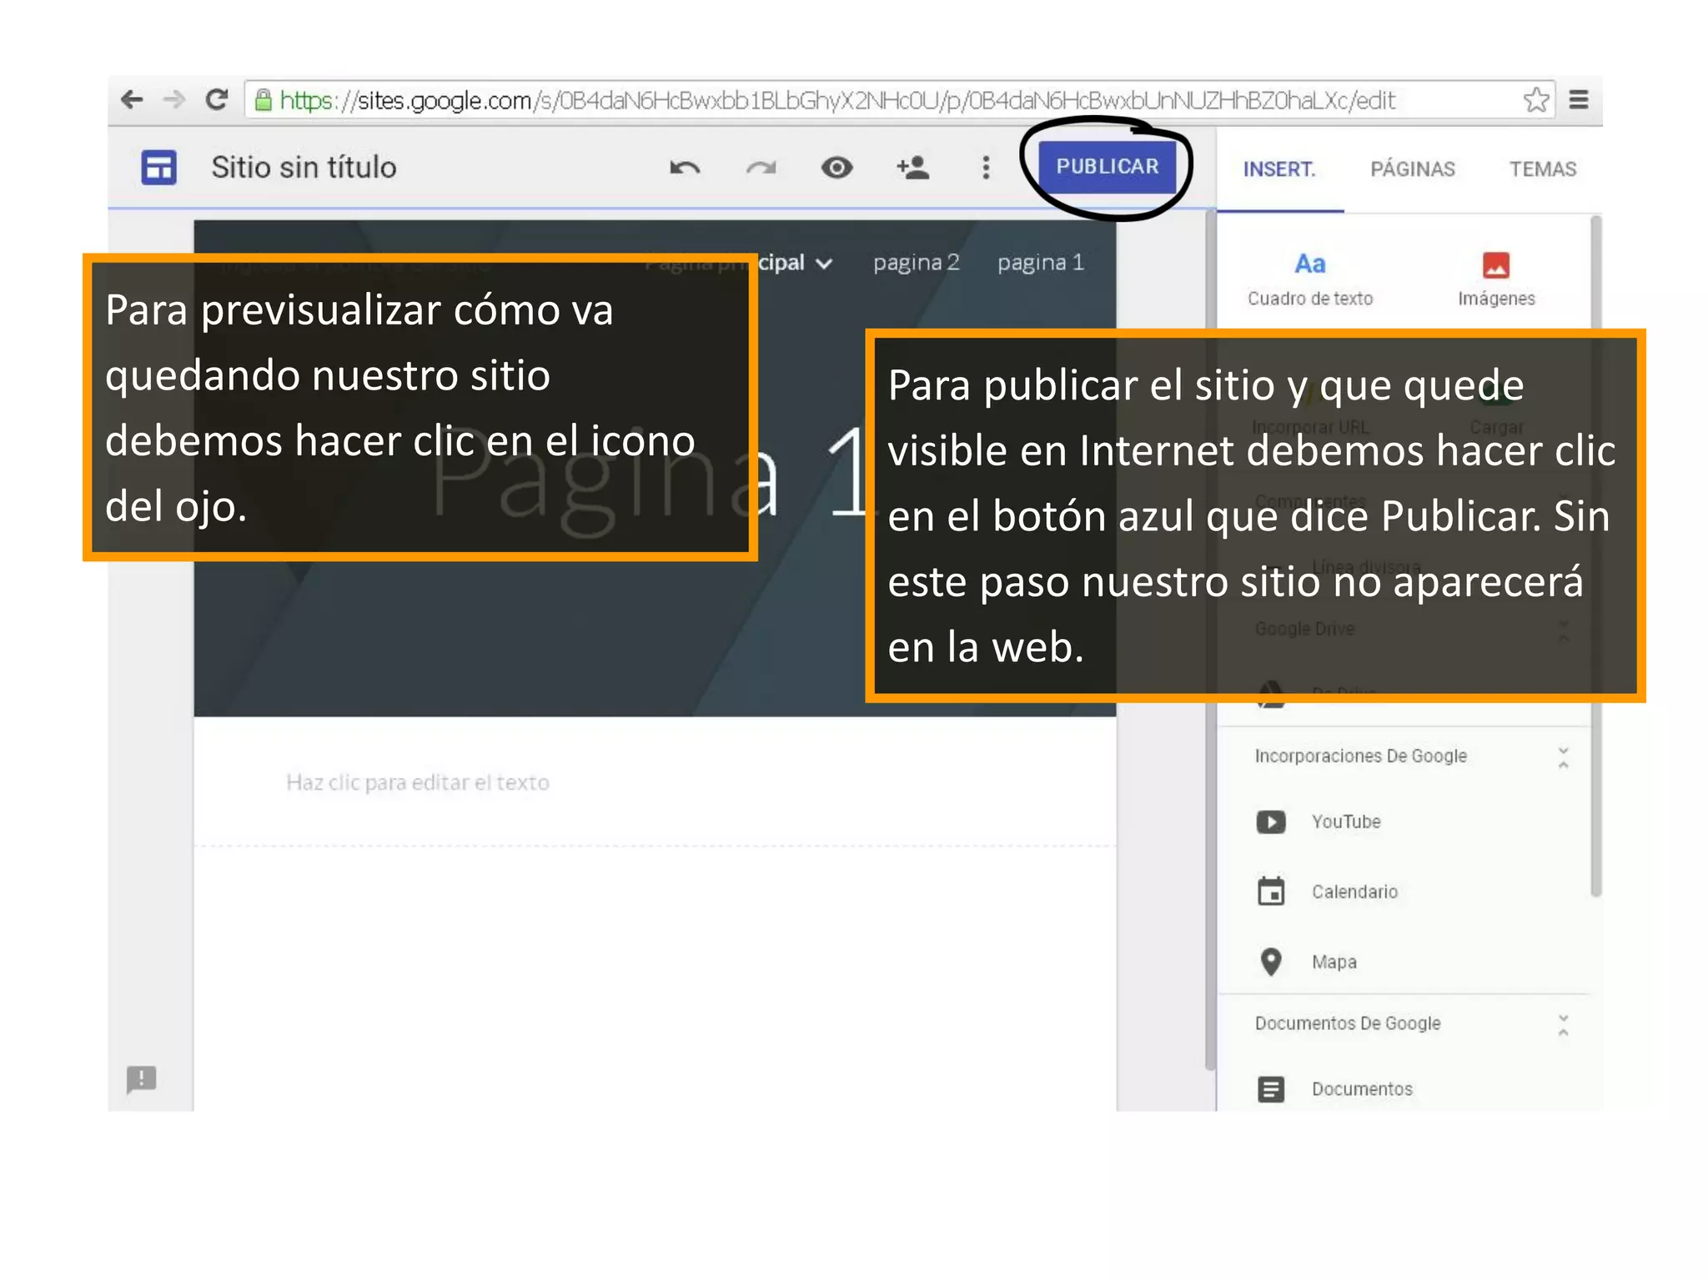Click the side panel scrollbar
Viewport: 1708px width, 1281px height.
1595,555
